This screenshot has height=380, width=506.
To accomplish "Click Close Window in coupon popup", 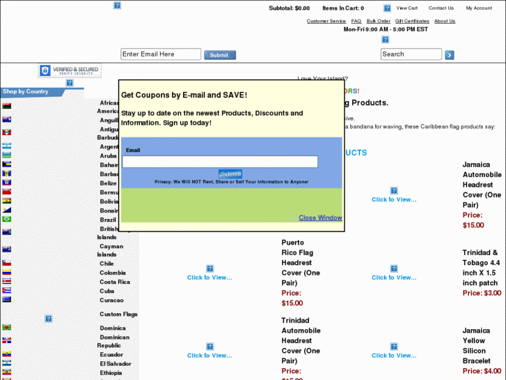I will [x=320, y=218].
